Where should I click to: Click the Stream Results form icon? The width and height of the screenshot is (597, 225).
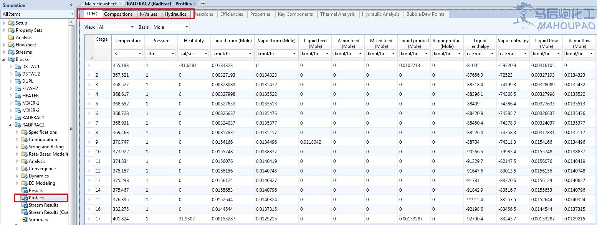pyautogui.click(x=25, y=205)
